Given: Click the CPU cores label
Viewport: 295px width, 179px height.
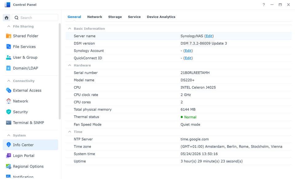Looking at the screenshot, I should tap(82, 102).
